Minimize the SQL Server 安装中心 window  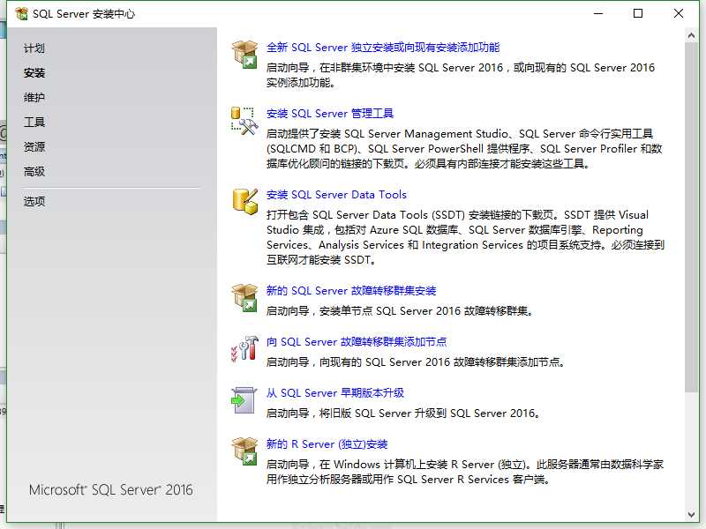tap(598, 13)
